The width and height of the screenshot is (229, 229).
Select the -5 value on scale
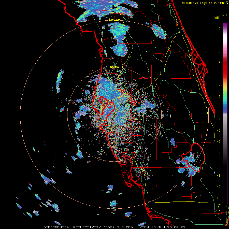(219, 164)
